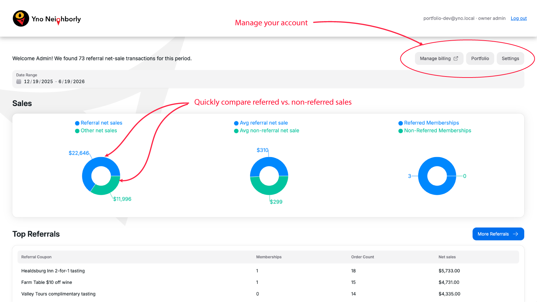Toggle Avg referral net sale legend dot
Screen dimensions: 537x302
click(236, 123)
